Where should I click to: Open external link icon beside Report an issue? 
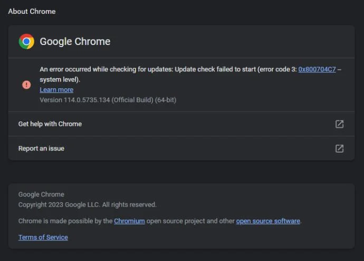339,148
